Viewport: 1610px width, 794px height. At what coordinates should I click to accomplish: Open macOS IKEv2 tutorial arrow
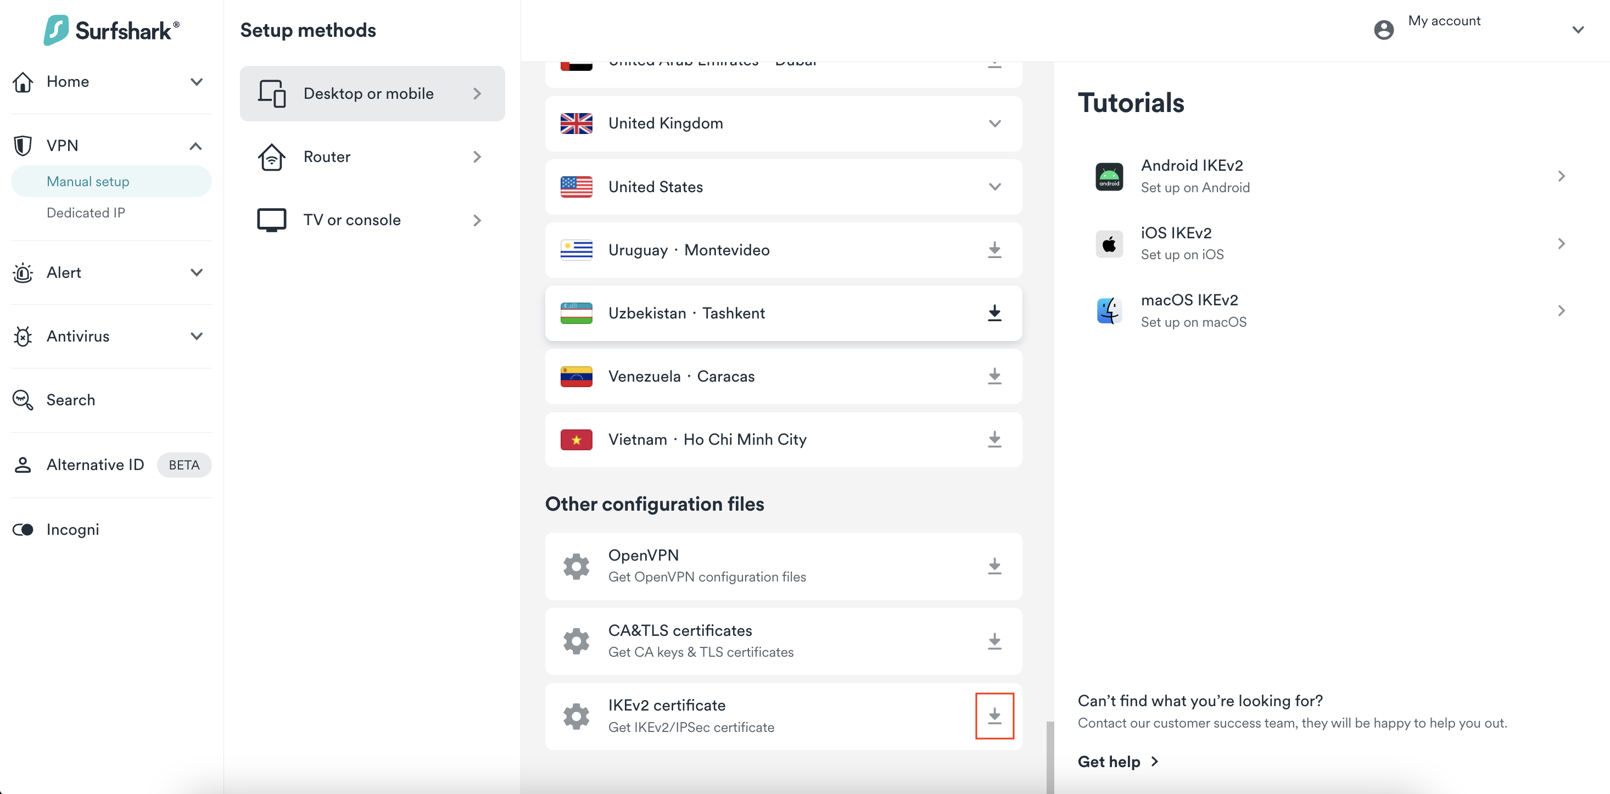[1561, 311]
